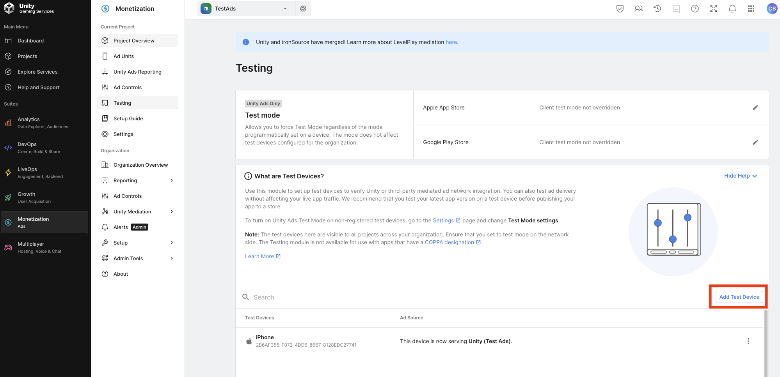Open the TestAds project dropdown
780x377 pixels.
(246, 9)
